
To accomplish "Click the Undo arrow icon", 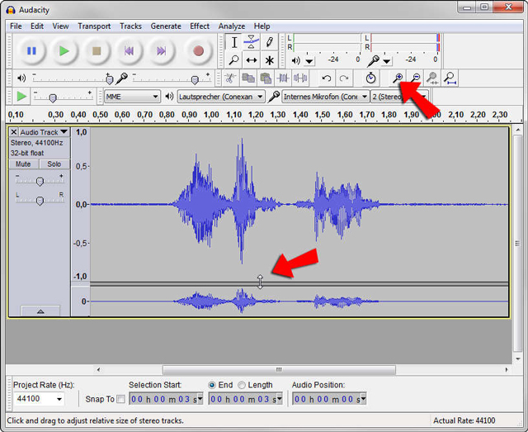I will [327, 78].
